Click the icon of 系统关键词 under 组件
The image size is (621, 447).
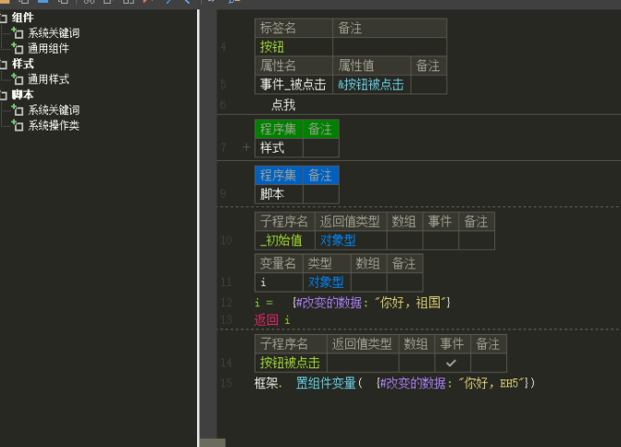[18, 32]
